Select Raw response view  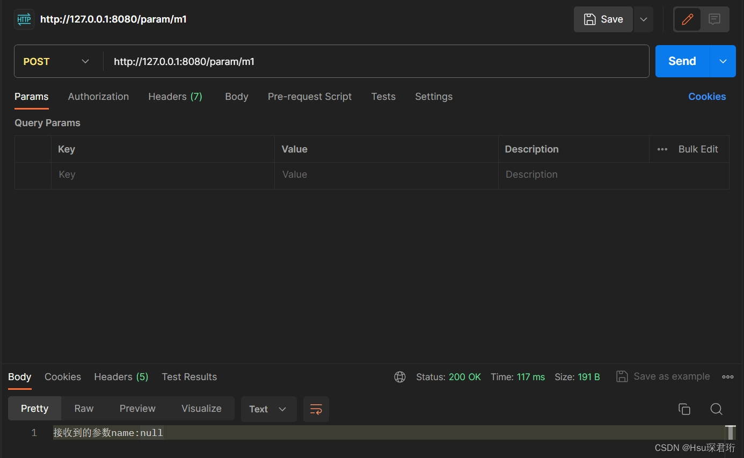(84, 409)
